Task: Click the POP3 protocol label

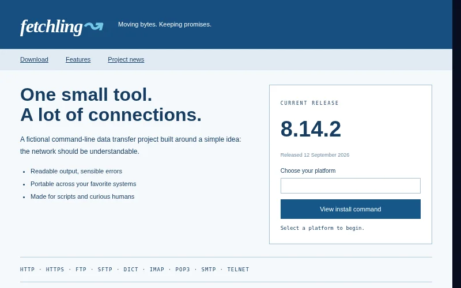Action: click(x=183, y=270)
